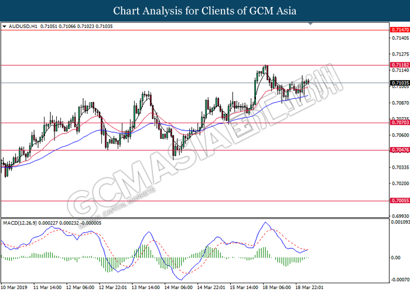Click the 12 Mar 22:01 time axis label

(113, 287)
